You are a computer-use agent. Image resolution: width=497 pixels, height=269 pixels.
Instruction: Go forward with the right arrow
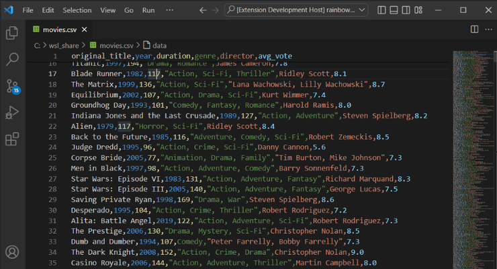(x=215, y=10)
